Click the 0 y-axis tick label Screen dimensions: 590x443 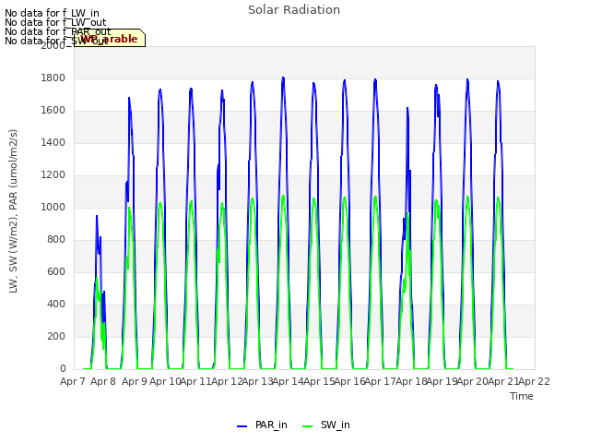point(63,369)
